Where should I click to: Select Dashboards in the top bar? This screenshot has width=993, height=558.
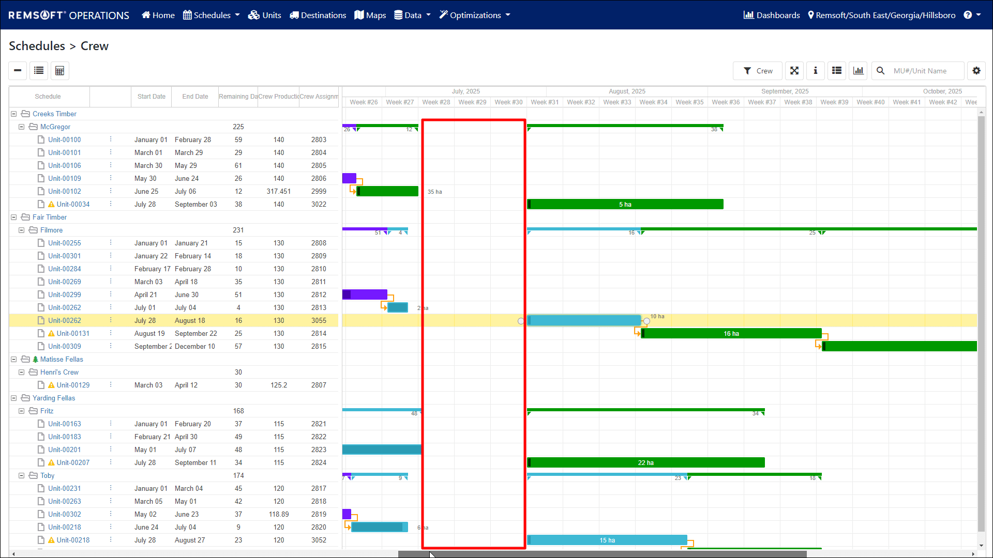[771, 15]
